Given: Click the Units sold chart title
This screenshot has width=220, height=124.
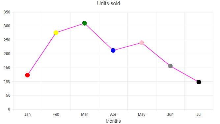Looking at the screenshot, I should (108, 4).
